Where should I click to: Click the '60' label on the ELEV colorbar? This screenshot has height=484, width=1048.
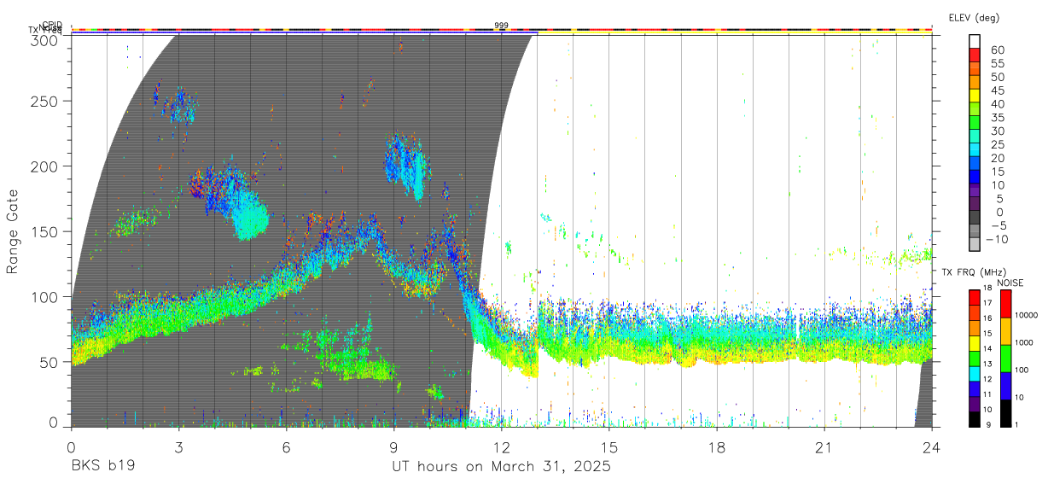pyautogui.click(x=998, y=50)
